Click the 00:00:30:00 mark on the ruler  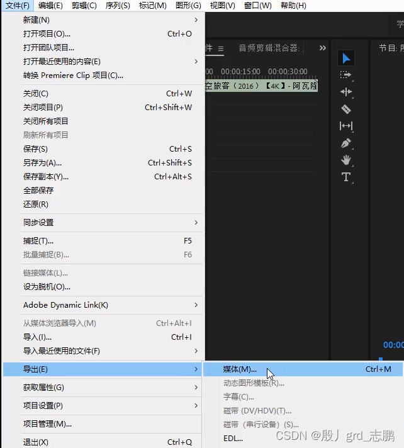288,72
